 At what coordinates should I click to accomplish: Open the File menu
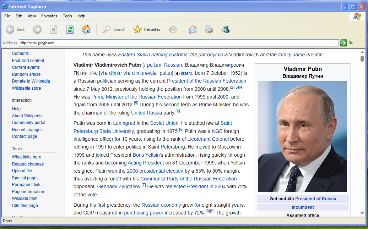(x=7, y=16)
